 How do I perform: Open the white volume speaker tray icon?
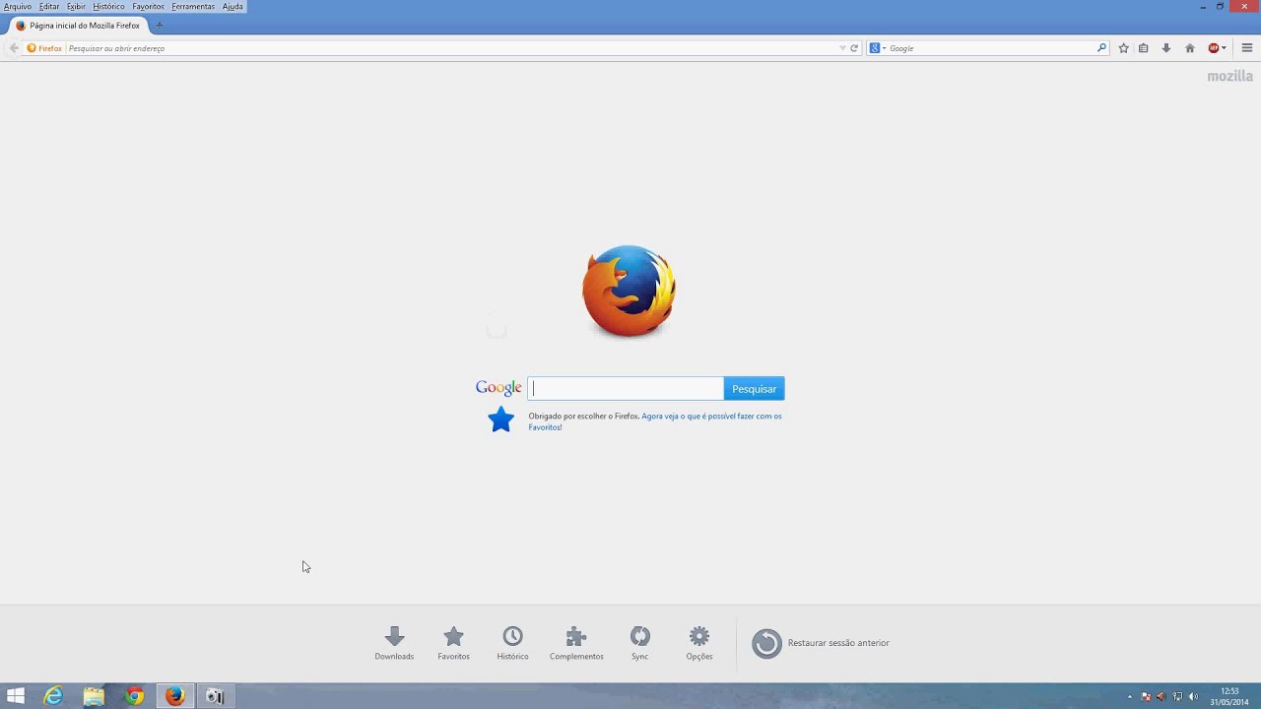[x=1193, y=697]
